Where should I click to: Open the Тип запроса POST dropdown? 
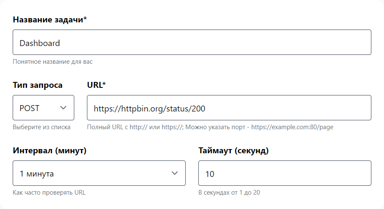pyautogui.click(x=43, y=108)
